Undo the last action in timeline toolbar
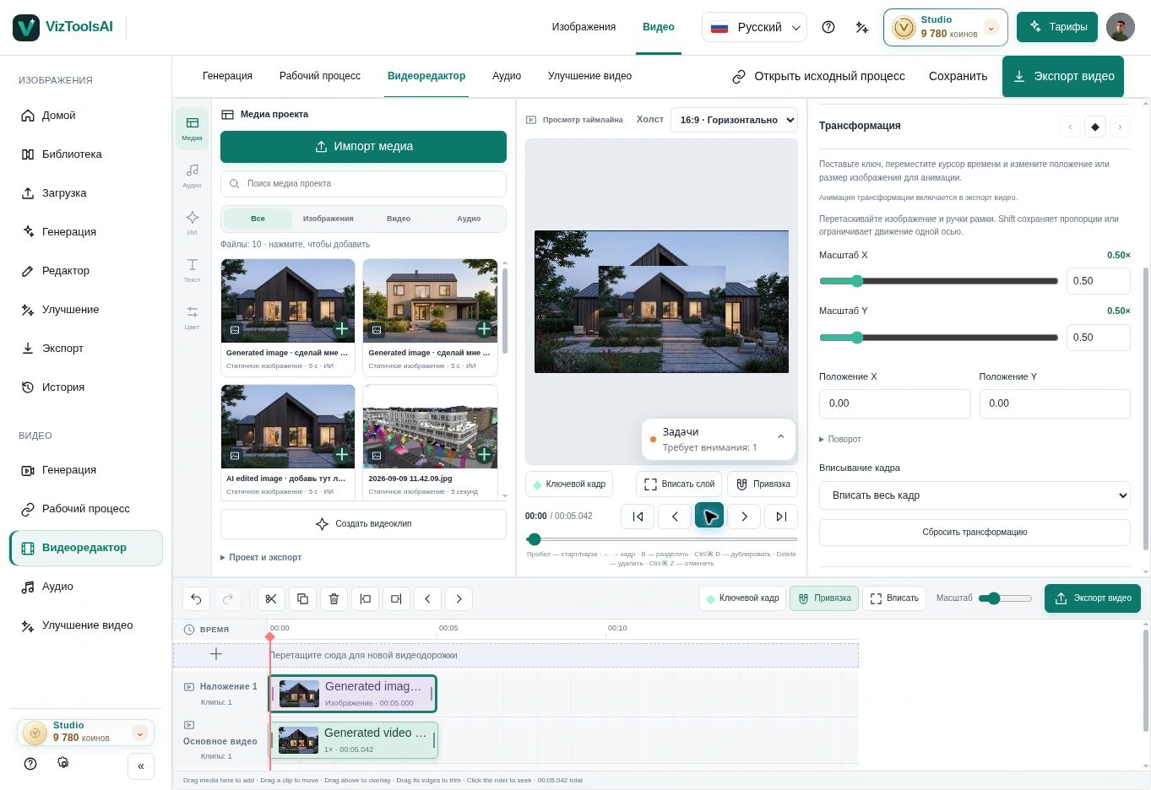This screenshot has height=790, width=1151. coord(196,599)
